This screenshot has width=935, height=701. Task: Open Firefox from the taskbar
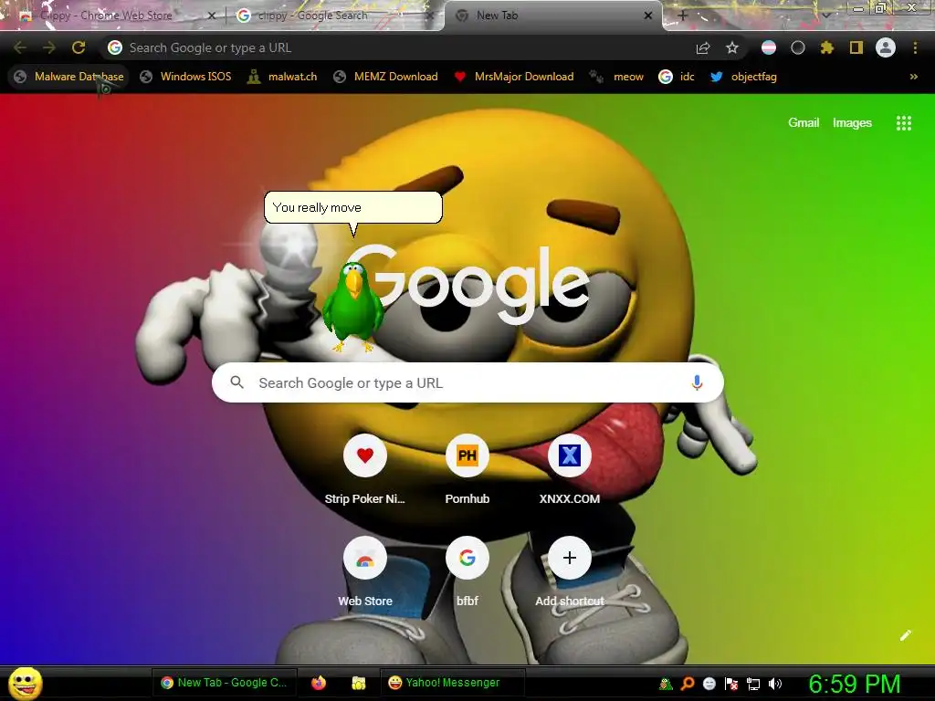tap(319, 683)
